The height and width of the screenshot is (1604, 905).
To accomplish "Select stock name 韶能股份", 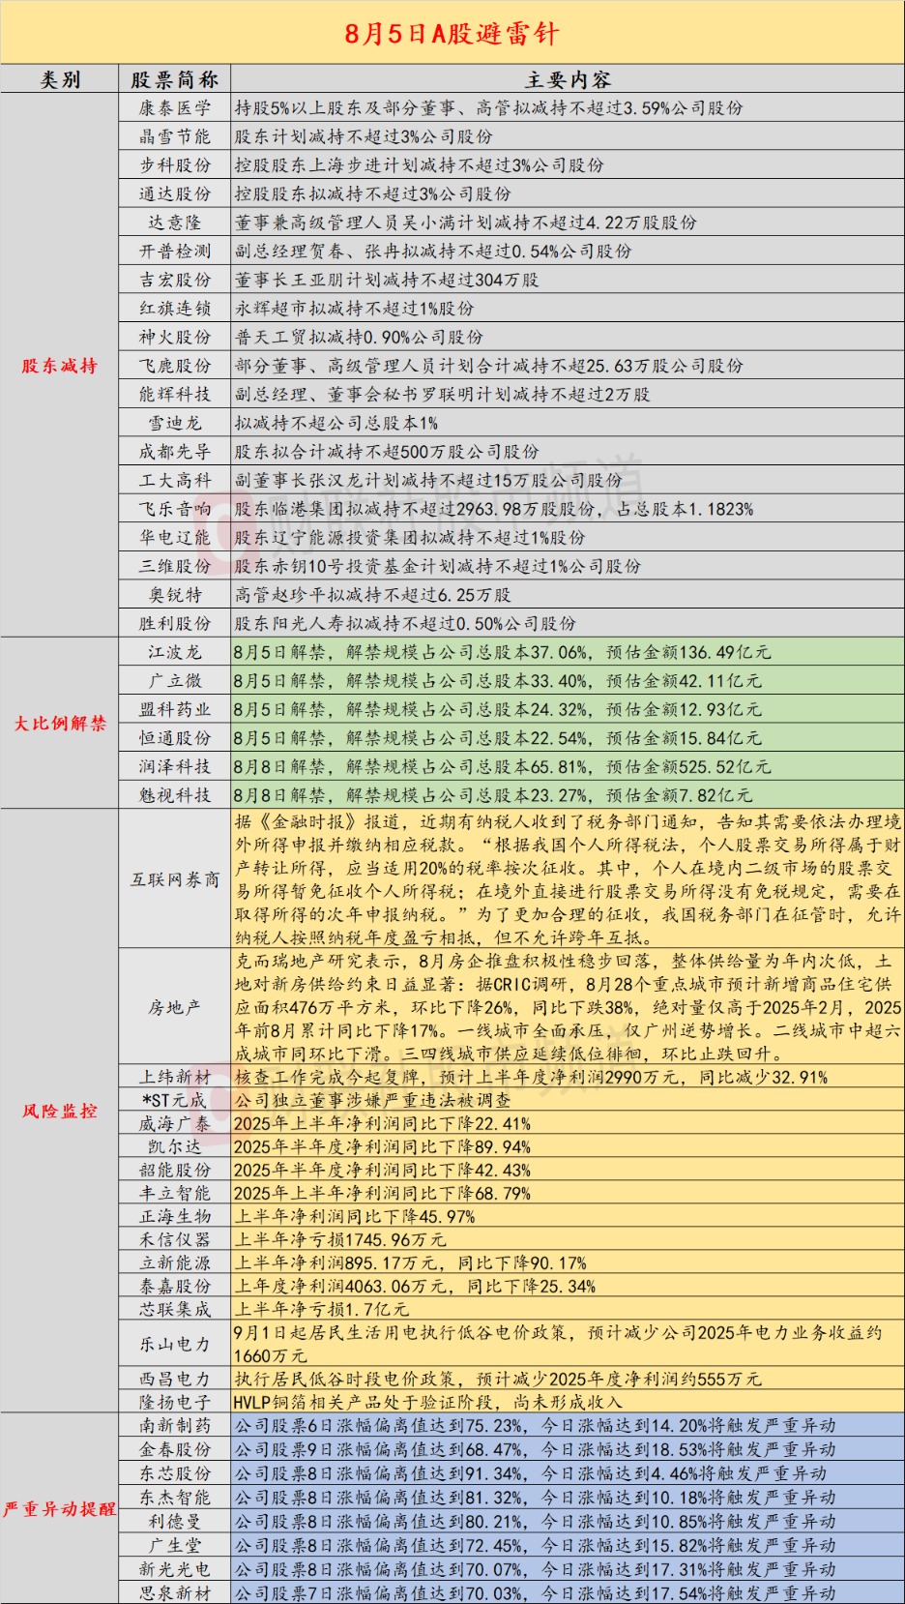I will coord(175,1170).
